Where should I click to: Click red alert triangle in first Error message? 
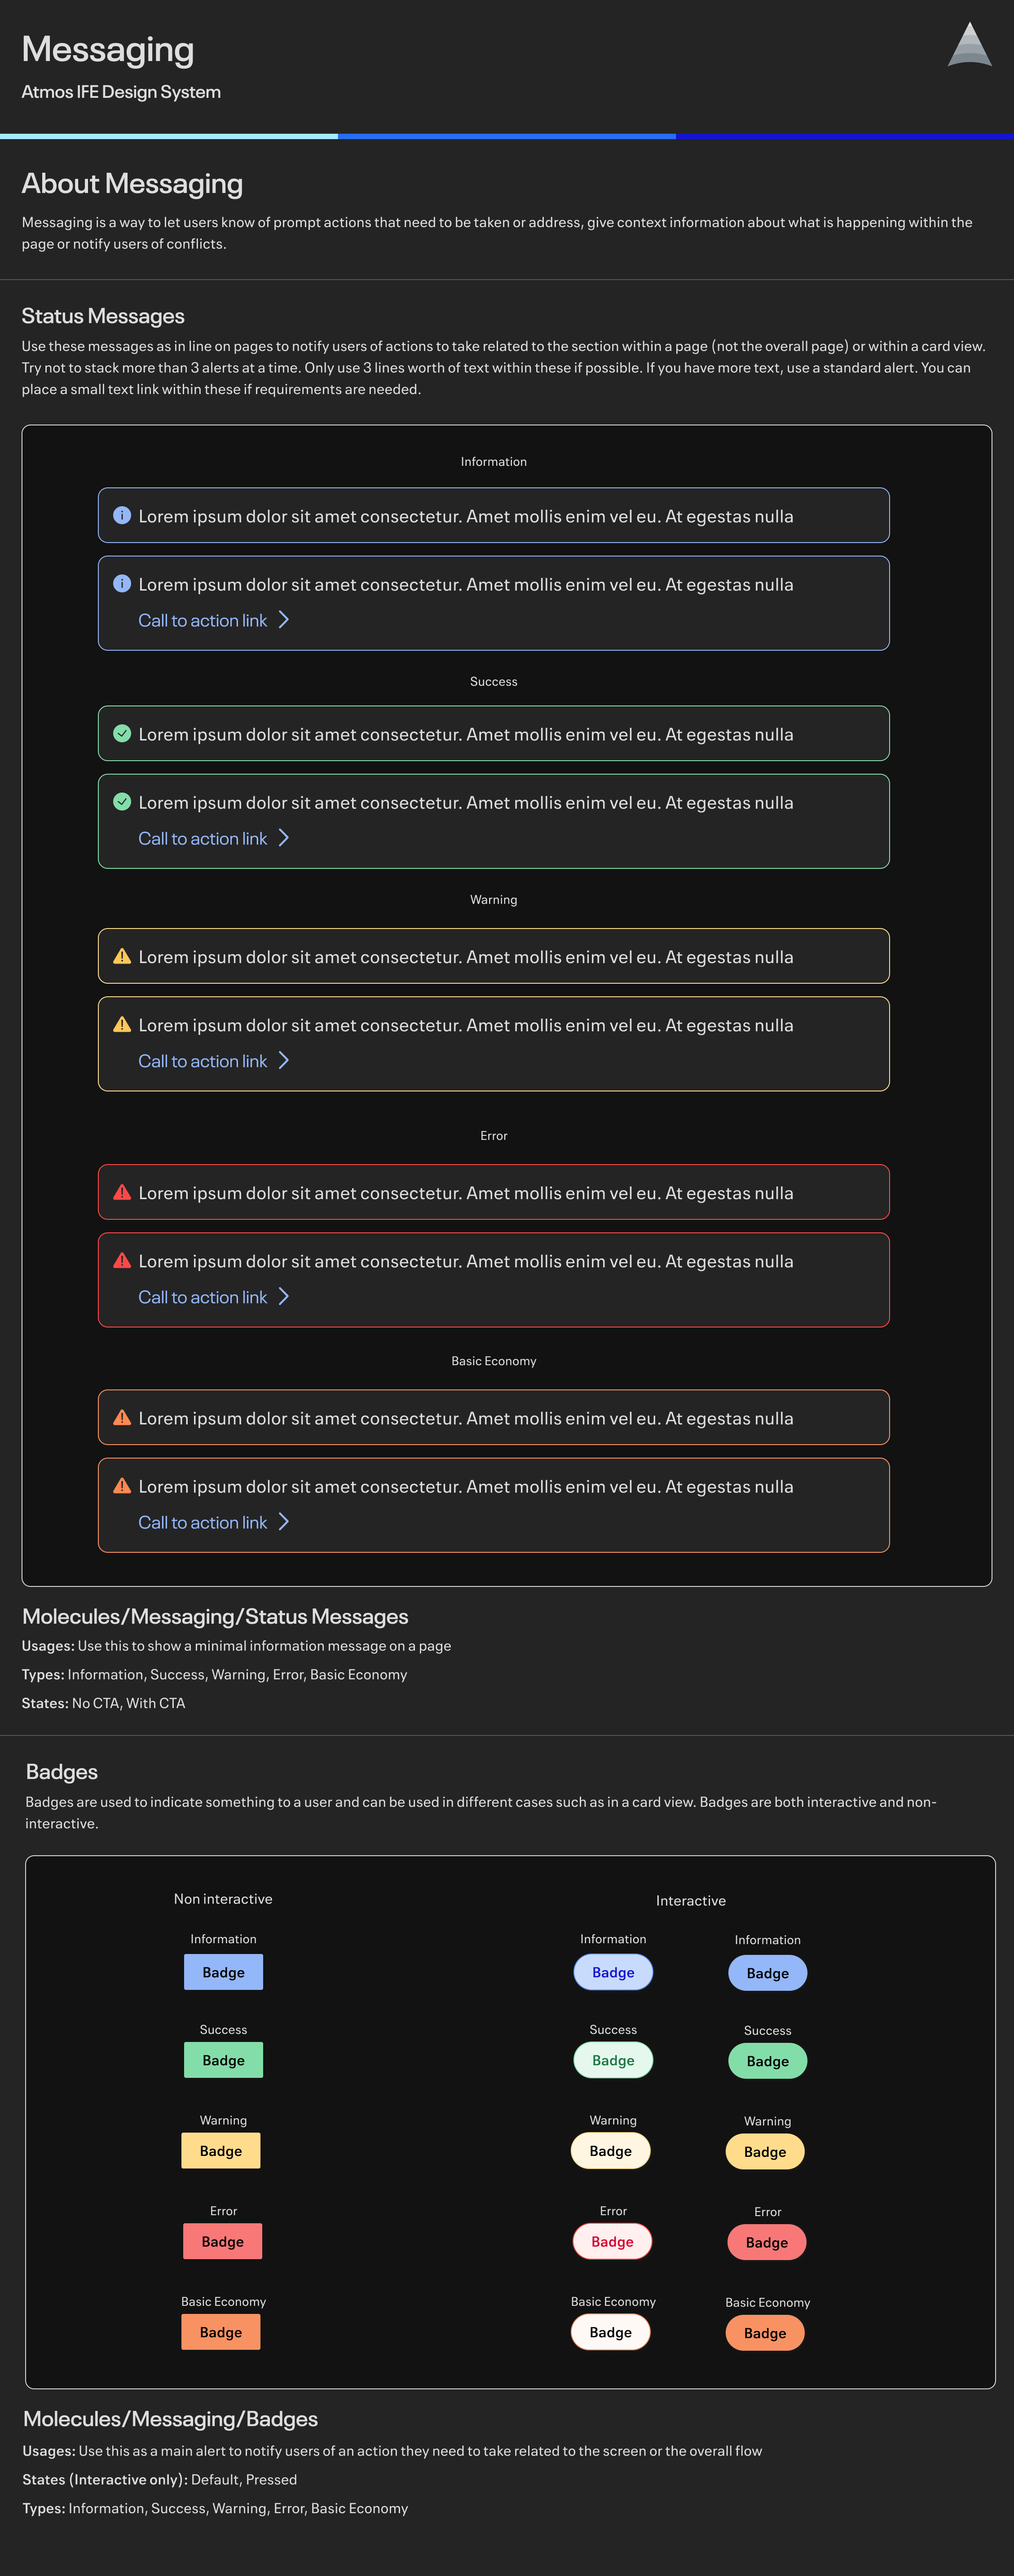122,1192
